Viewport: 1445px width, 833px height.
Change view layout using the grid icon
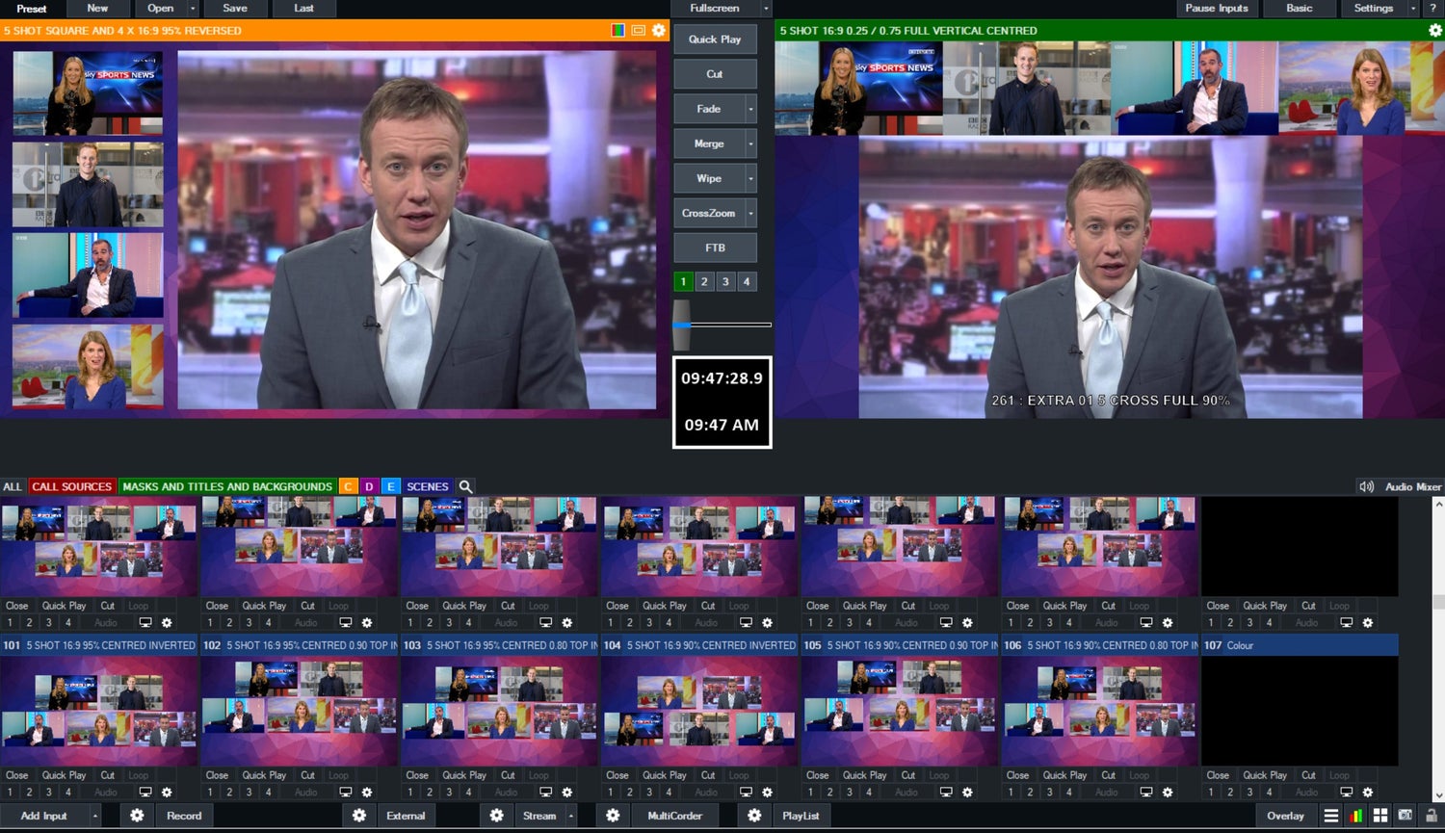click(1380, 817)
